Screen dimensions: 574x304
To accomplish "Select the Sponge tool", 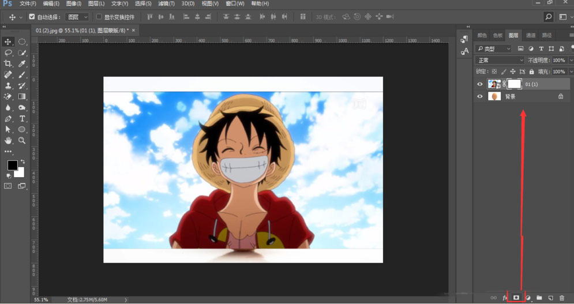I will [22, 108].
